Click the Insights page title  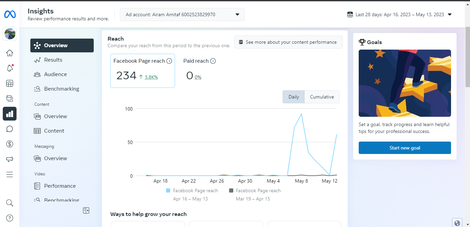[41, 11]
